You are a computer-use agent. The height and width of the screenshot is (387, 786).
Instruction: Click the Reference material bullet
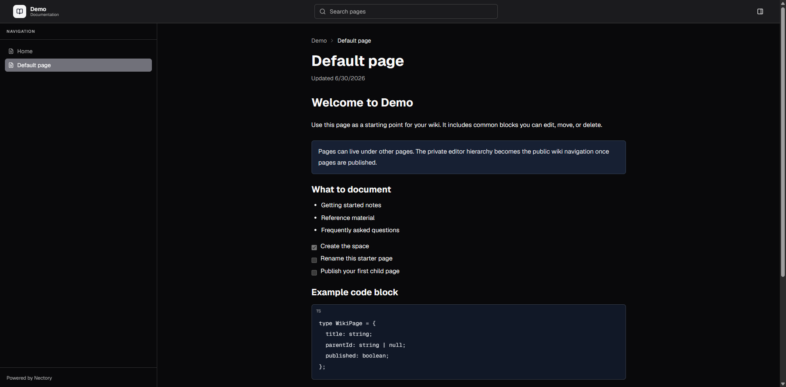click(348, 218)
